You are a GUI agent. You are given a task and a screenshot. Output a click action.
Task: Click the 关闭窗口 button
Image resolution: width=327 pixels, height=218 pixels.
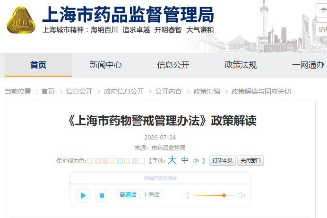250,160
